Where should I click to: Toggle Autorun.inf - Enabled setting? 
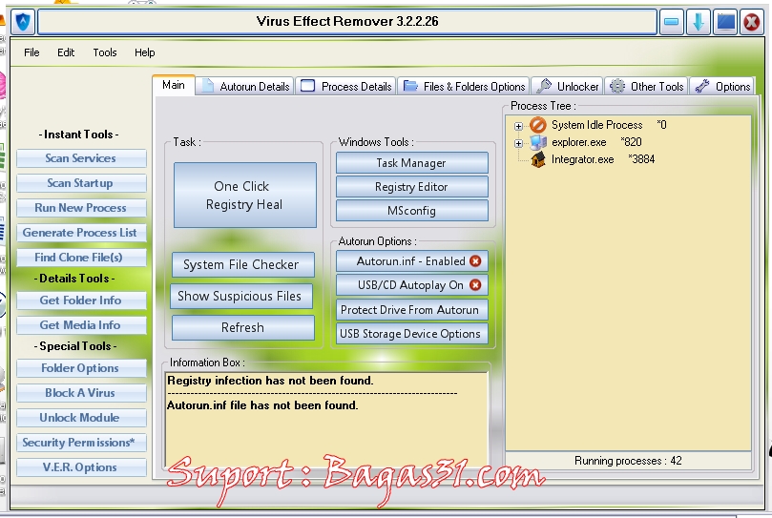(411, 261)
